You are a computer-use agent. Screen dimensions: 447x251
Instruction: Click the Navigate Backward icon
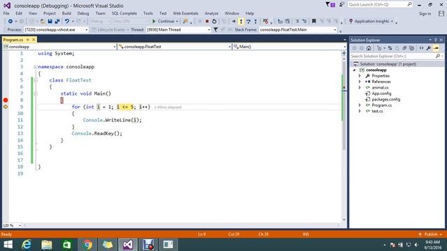(x=10, y=22)
